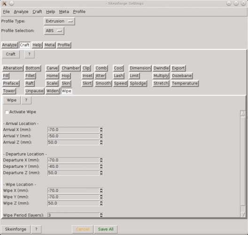Viewport: 248px width, 235px height.
Task: Click the scrollbar up arrow
Action: pos(243,113)
